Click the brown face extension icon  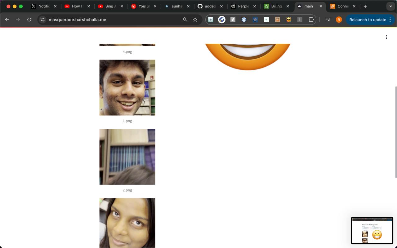pyautogui.click(x=278, y=20)
